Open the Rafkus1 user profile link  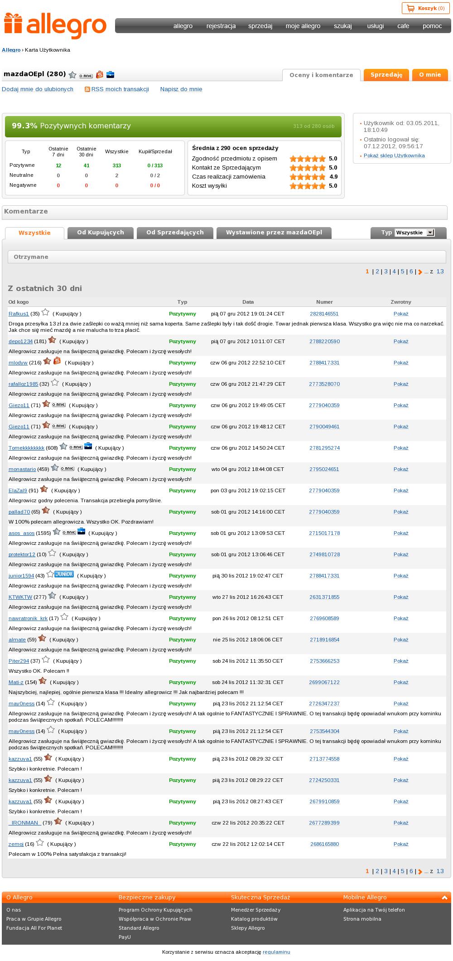coord(19,314)
